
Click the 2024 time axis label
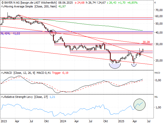[x=63, y=121]
